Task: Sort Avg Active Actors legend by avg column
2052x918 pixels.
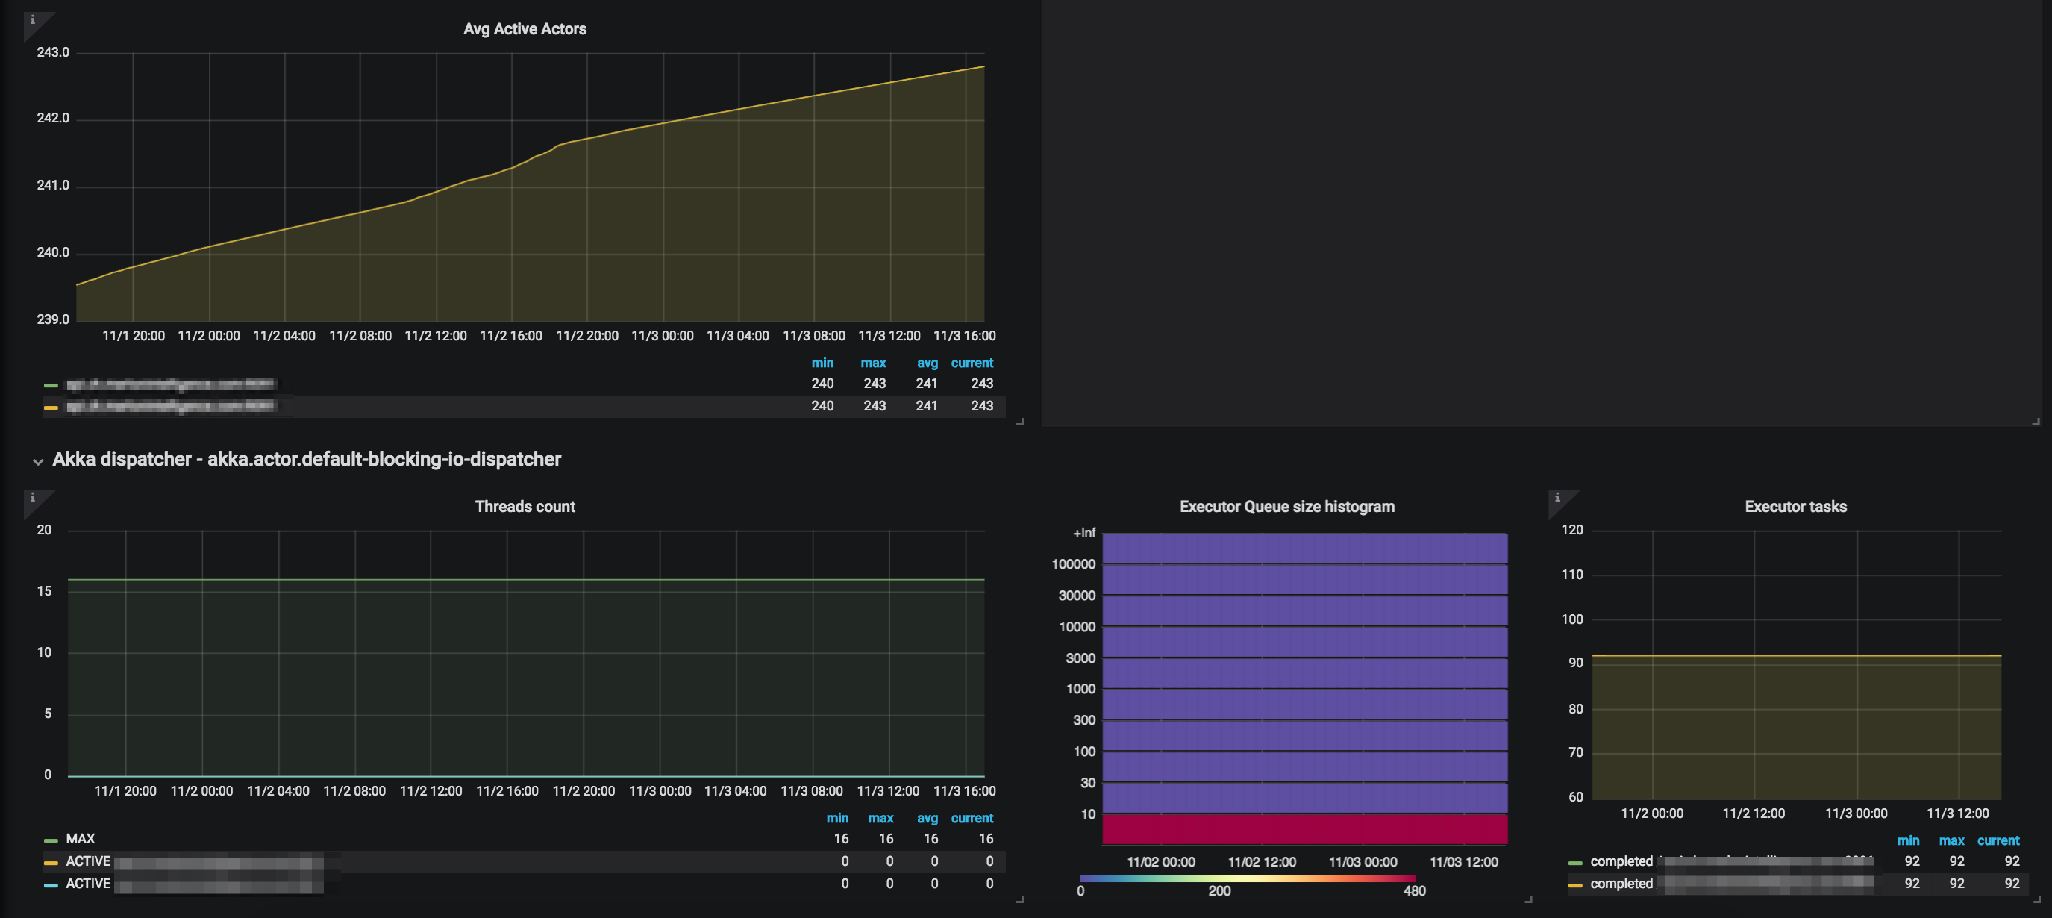Action: tap(927, 363)
